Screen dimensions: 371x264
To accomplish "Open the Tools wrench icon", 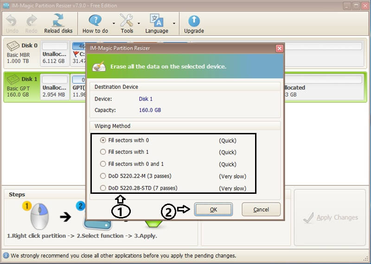I will [x=127, y=20].
